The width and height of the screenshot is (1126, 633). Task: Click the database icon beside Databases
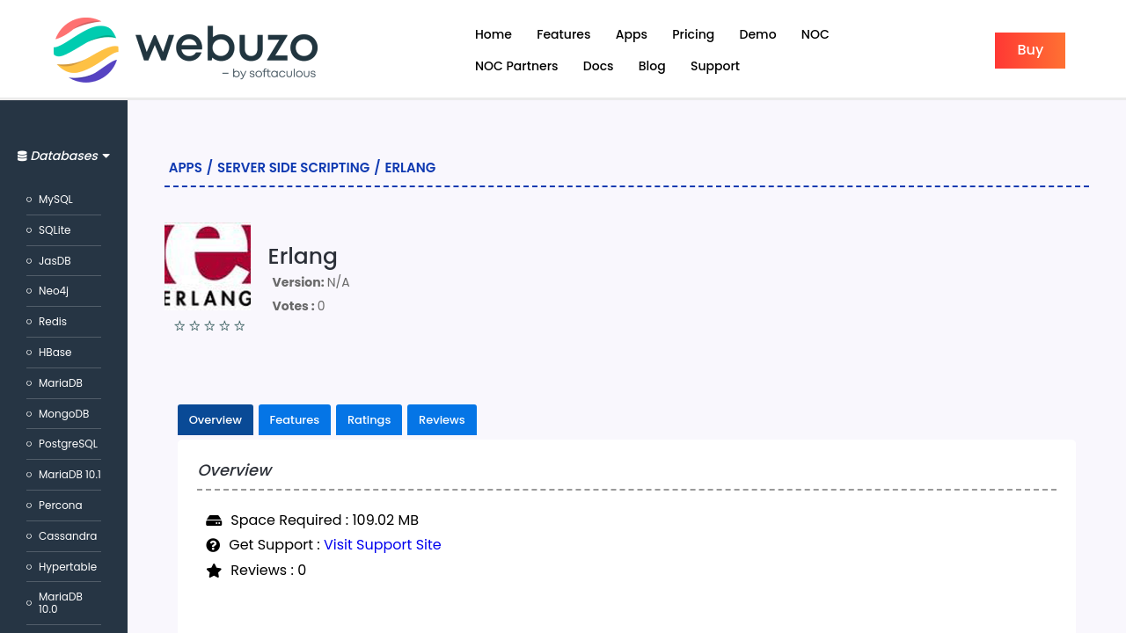pyautogui.click(x=22, y=156)
